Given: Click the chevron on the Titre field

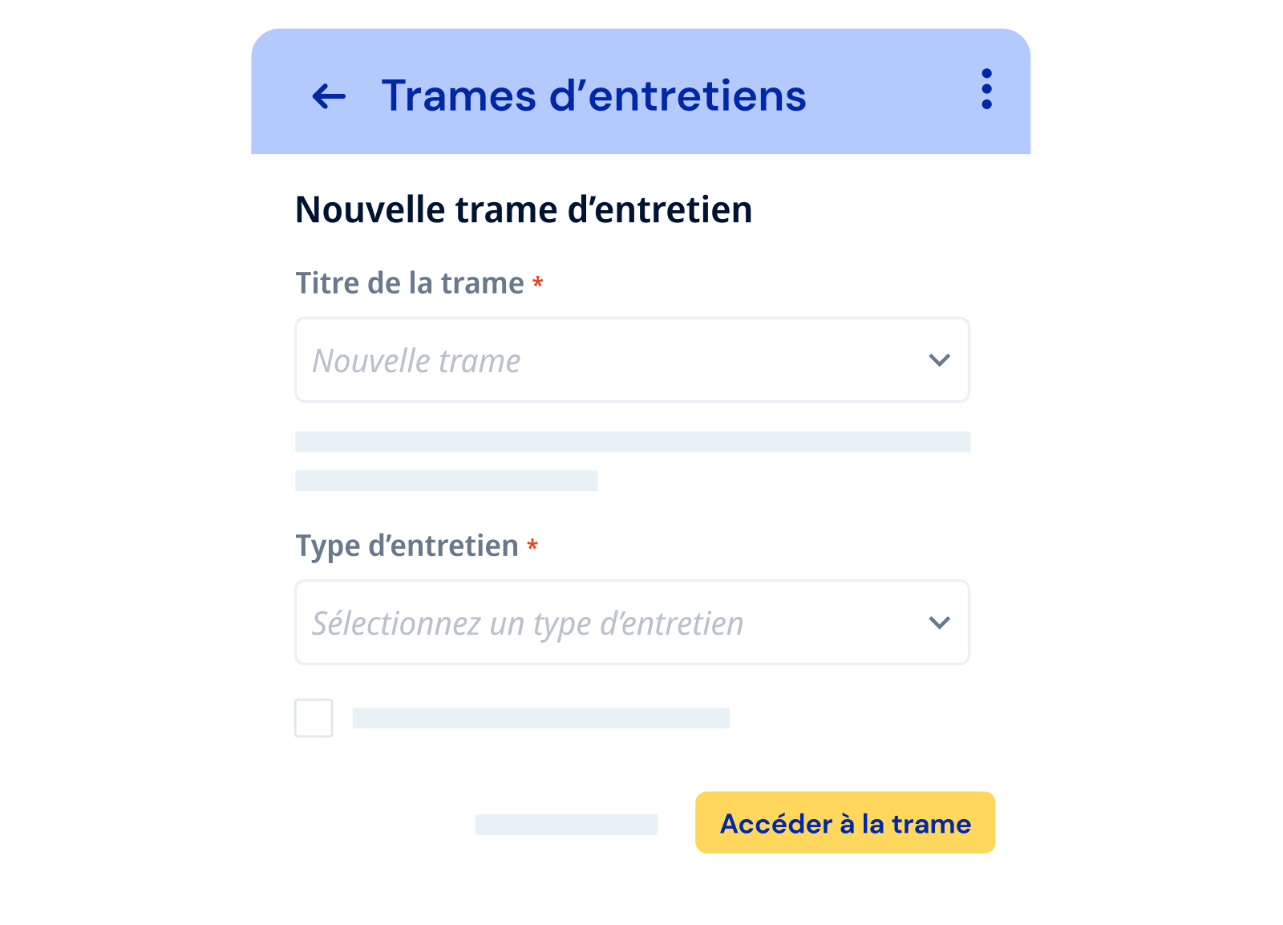Looking at the screenshot, I should [940, 360].
